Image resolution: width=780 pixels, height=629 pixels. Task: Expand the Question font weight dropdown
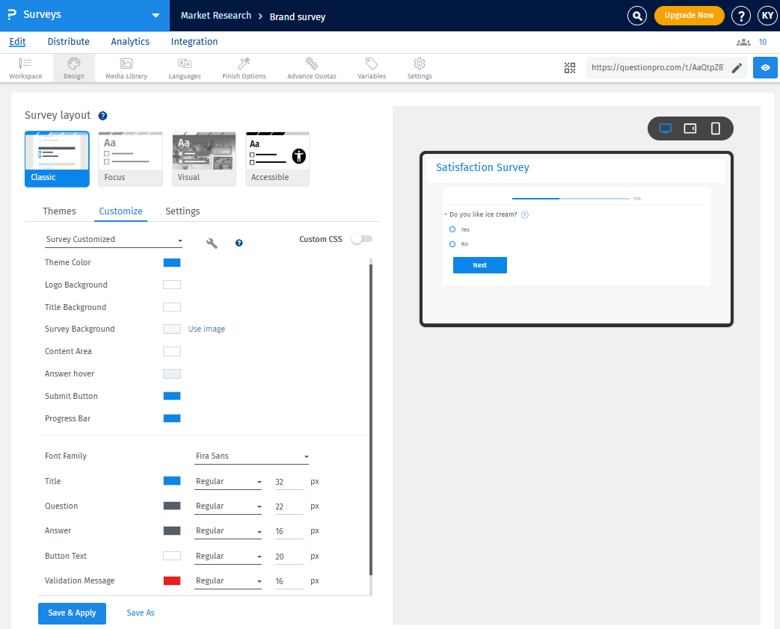228,506
